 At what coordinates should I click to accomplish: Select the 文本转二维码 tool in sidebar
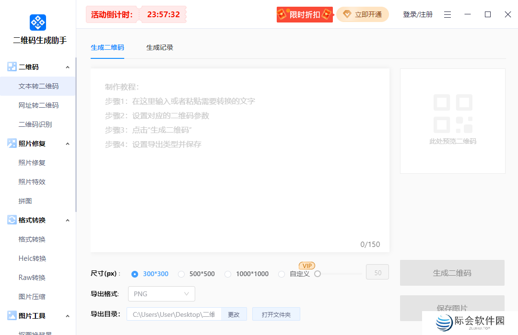pos(38,86)
